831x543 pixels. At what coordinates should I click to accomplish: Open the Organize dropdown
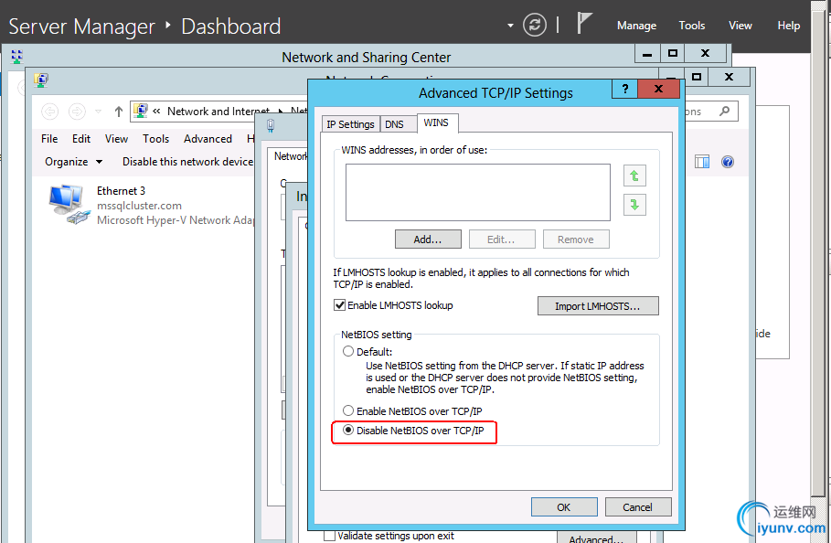[74, 162]
